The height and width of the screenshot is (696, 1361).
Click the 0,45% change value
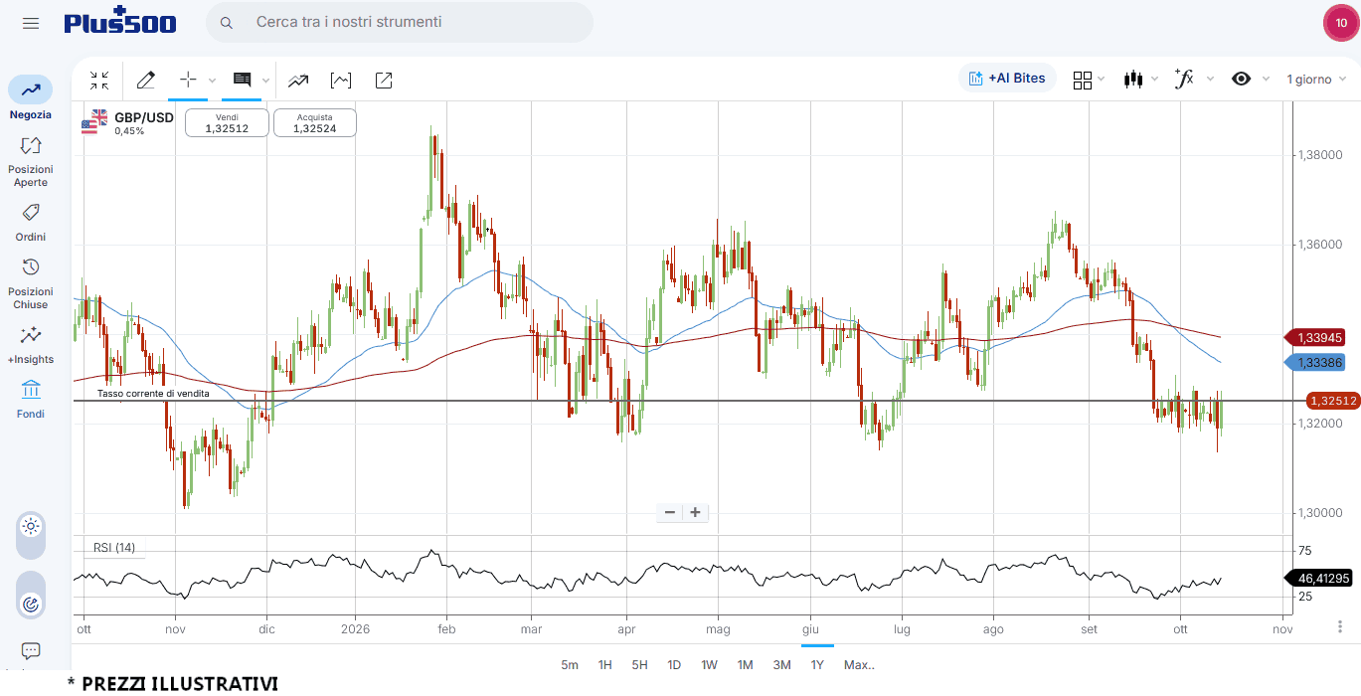coord(129,131)
